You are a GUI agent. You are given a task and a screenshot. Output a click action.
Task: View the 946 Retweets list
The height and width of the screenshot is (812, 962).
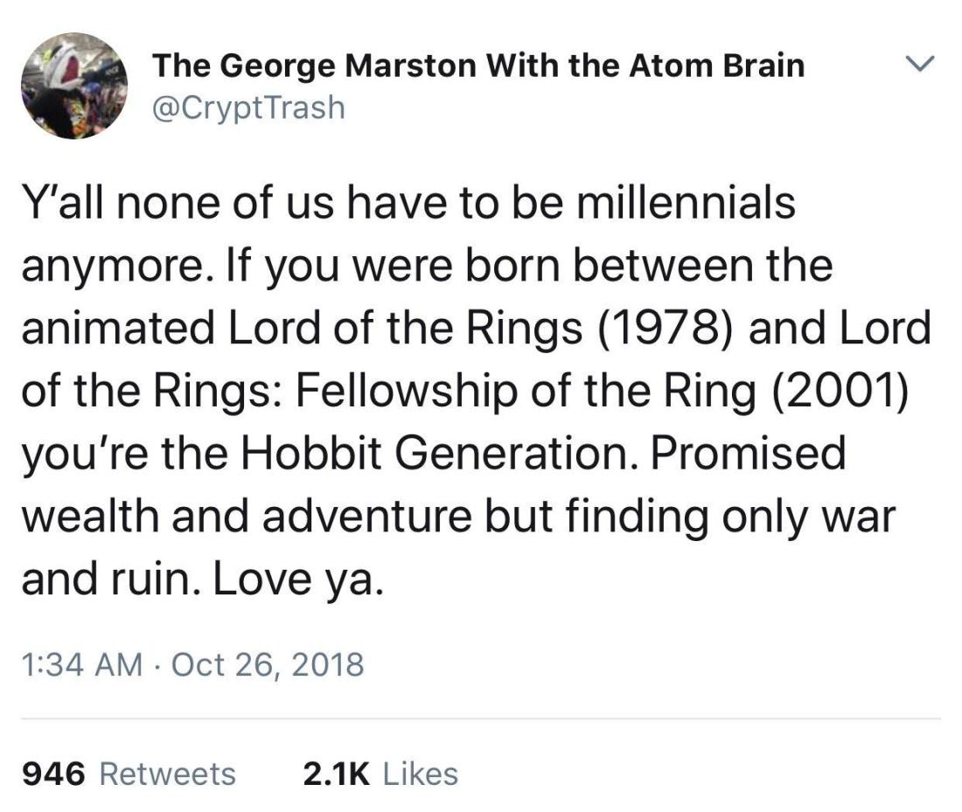coord(128,774)
